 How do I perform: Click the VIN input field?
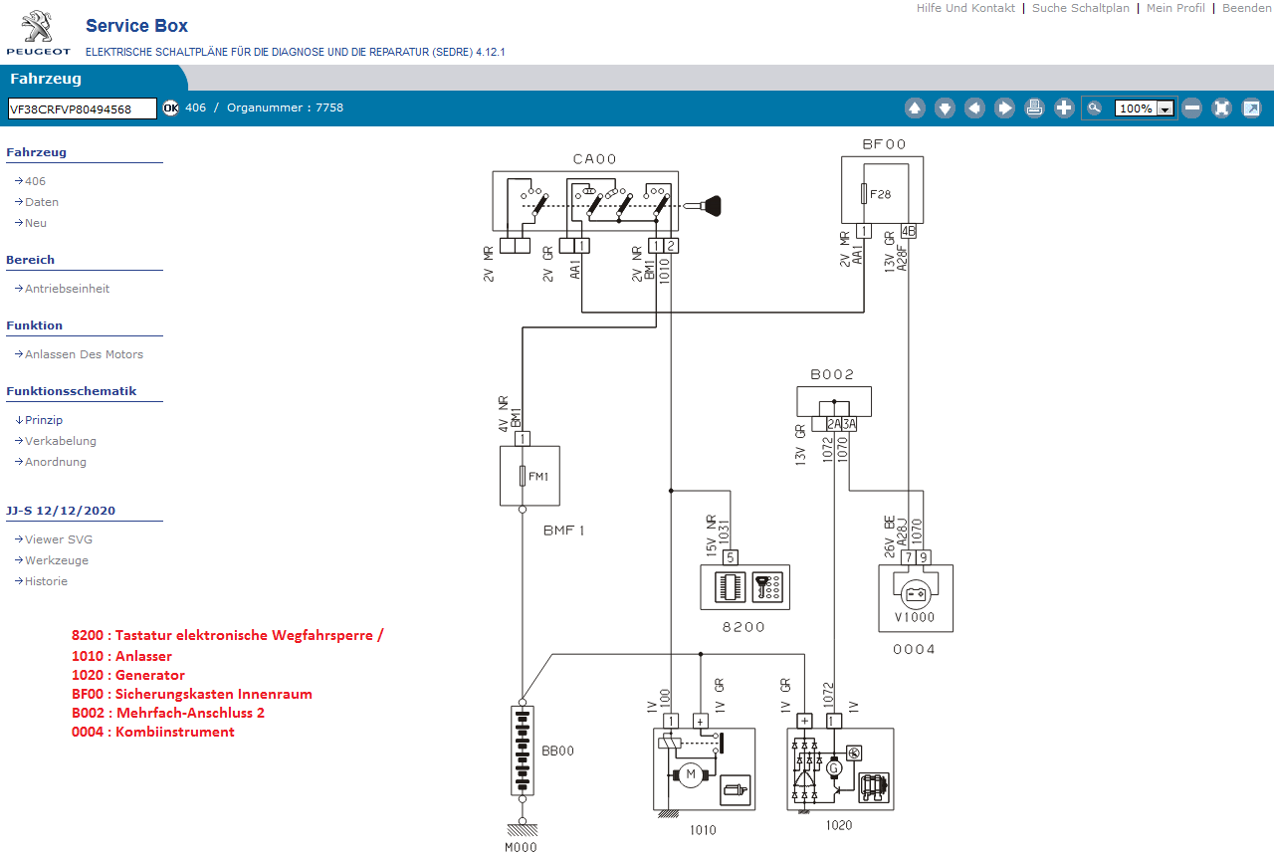pos(83,108)
